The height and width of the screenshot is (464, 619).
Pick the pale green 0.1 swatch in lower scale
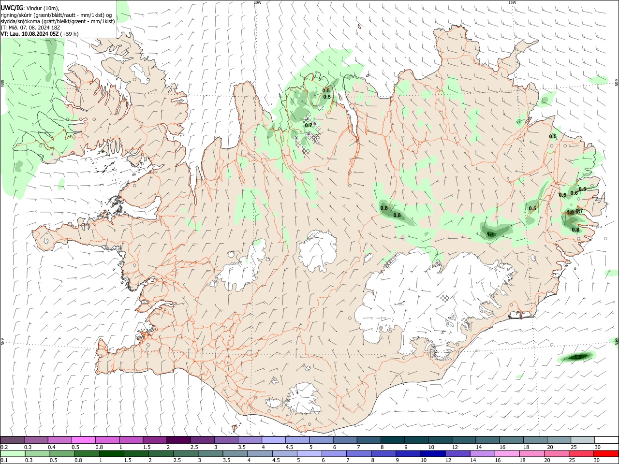point(13,453)
